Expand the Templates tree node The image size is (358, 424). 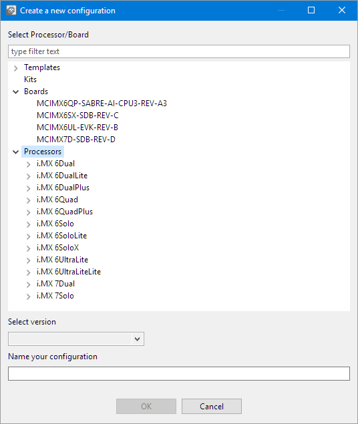(15, 68)
